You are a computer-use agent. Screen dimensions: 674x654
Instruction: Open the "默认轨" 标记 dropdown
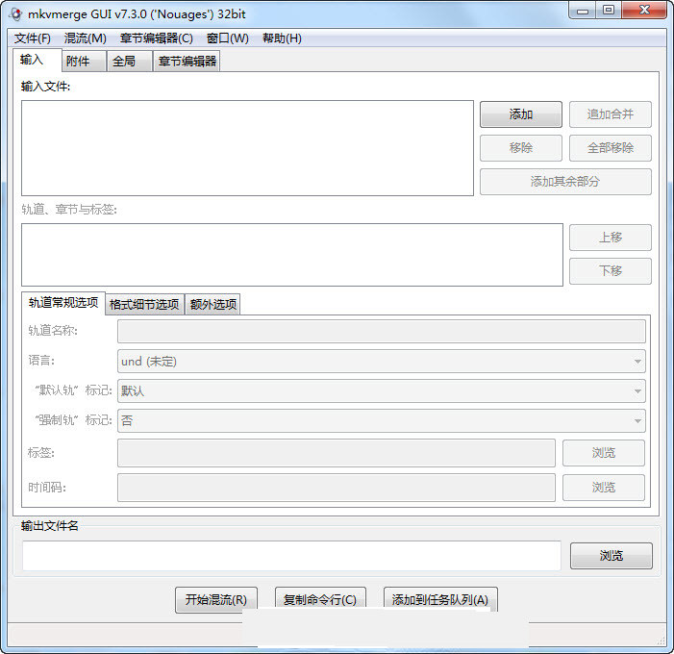382,390
